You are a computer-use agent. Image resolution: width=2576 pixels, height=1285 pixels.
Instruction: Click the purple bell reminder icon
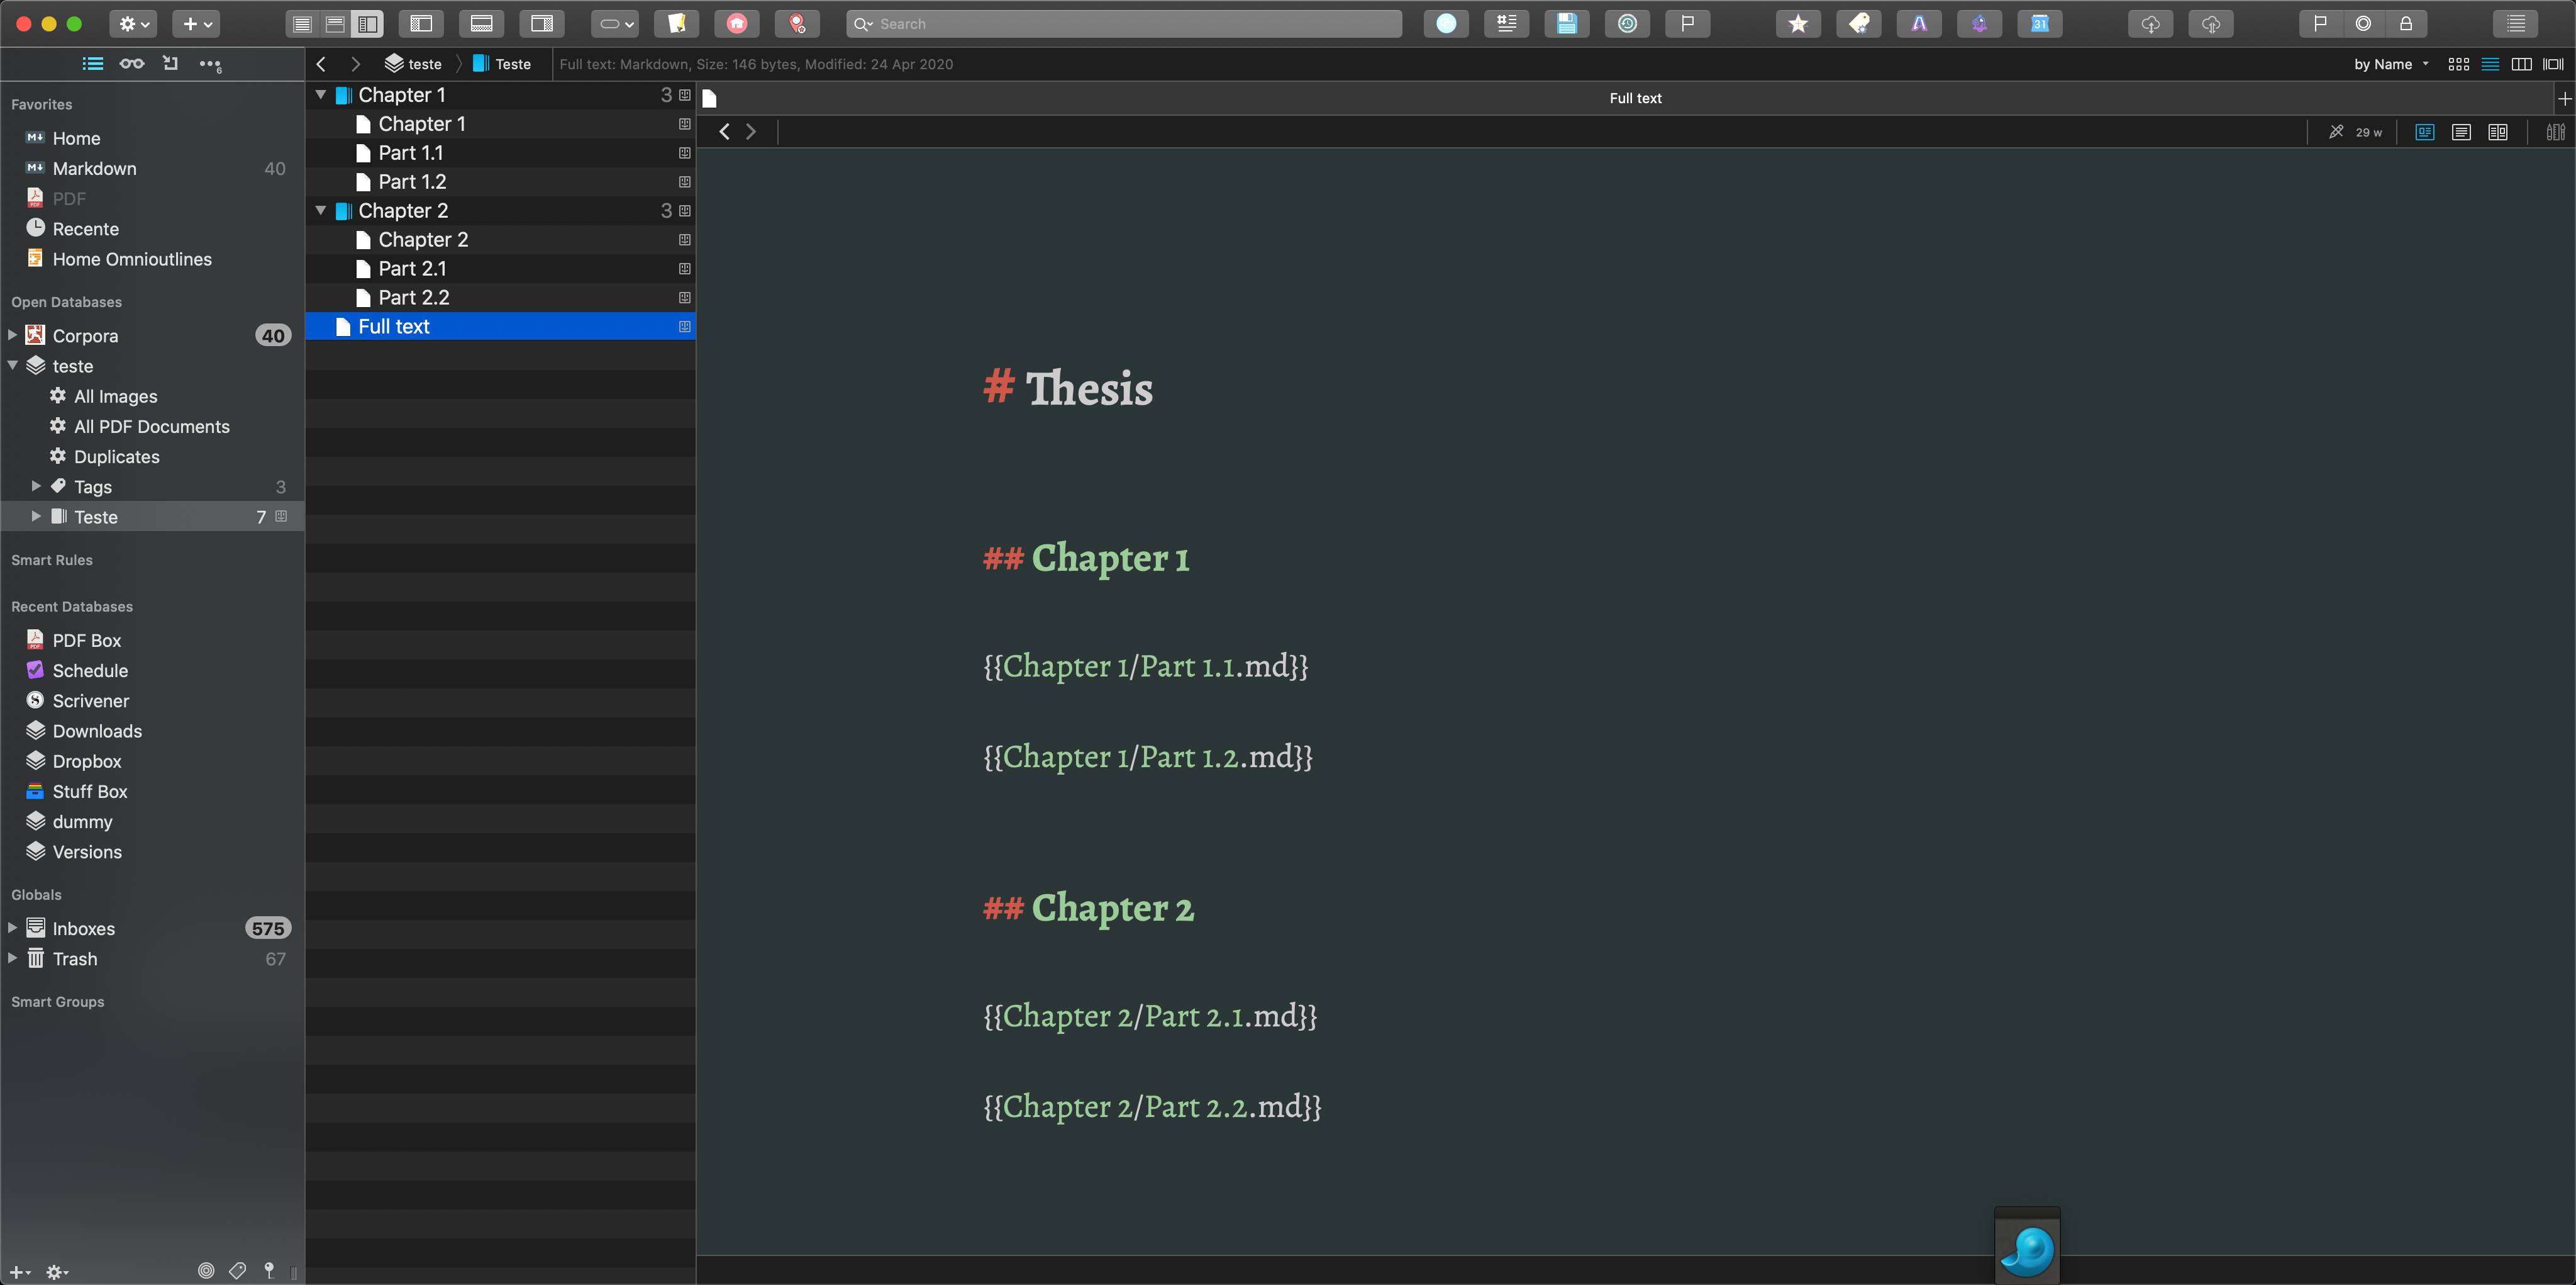1979,24
